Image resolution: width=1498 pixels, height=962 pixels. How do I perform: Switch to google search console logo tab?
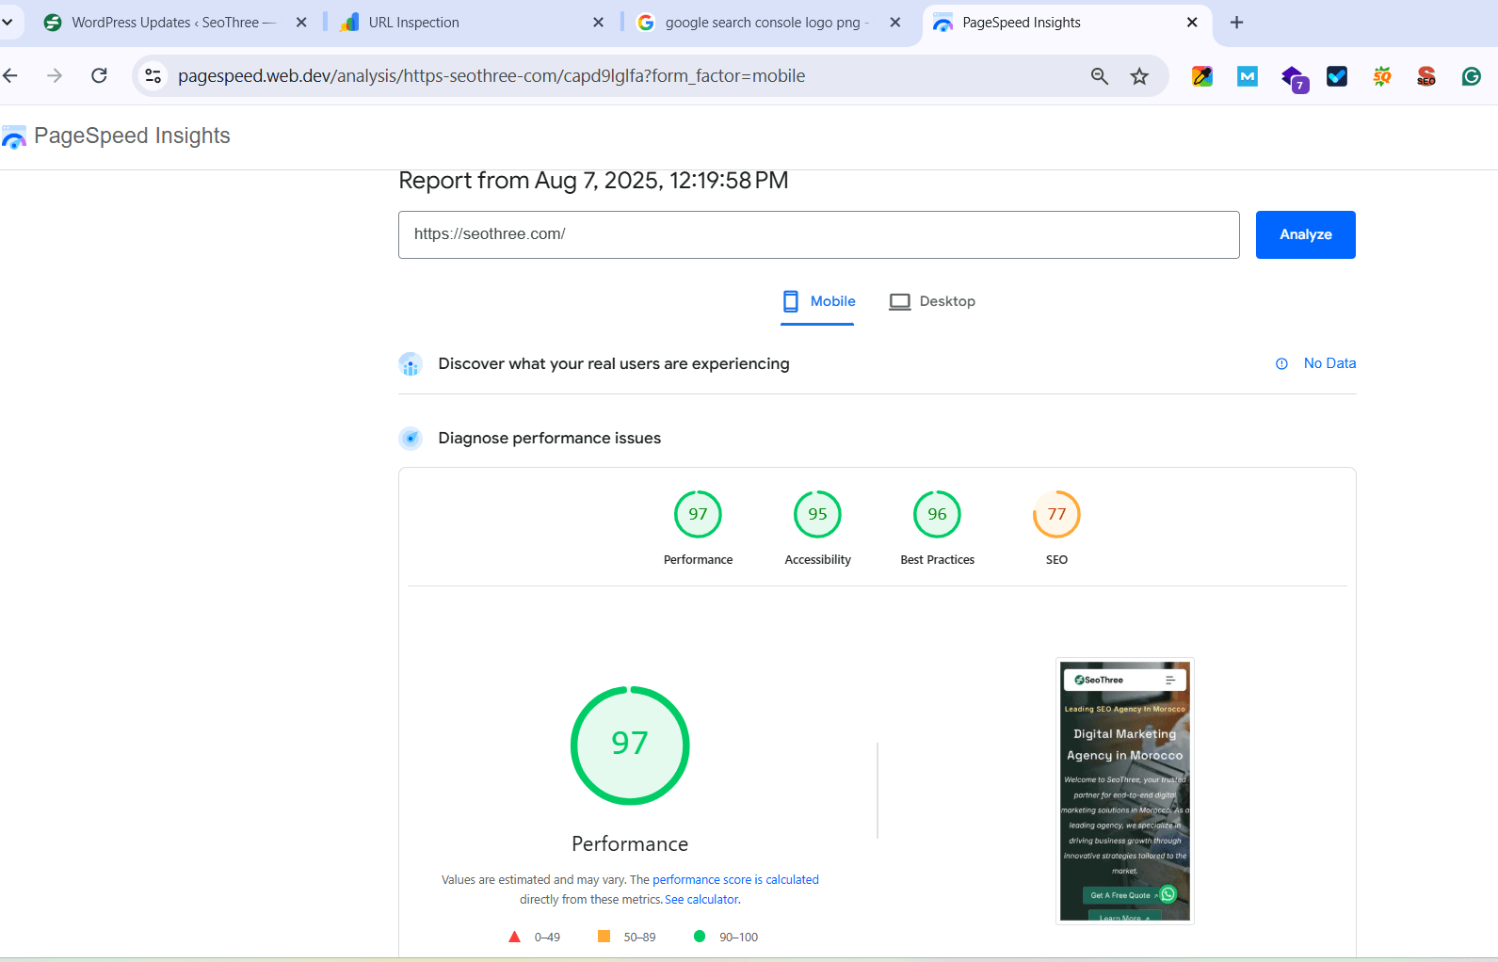(767, 23)
